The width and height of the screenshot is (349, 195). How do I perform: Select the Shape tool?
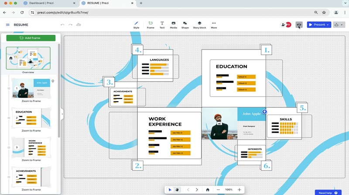pyautogui.click(x=185, y=25)
